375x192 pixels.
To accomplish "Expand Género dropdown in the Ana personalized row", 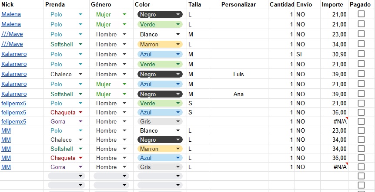I will tap(125, 94).
